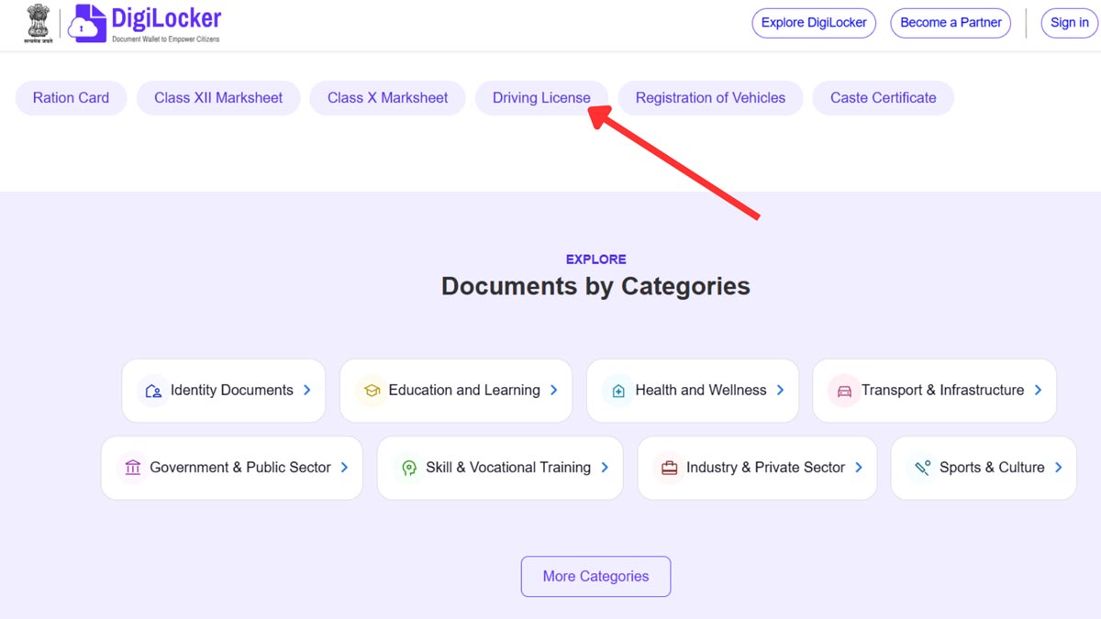Viewport: 1101px width, 619px height.
Task: Click the bank icon on Government & Public Sector
Action: pyautogui.click(x=133, y=467)
